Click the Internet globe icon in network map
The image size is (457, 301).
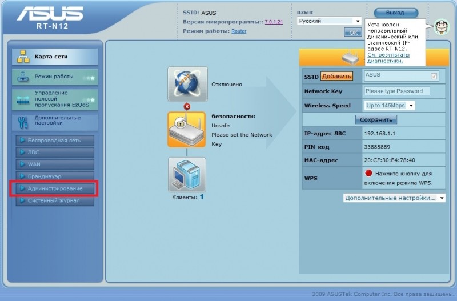click(188, 84)
